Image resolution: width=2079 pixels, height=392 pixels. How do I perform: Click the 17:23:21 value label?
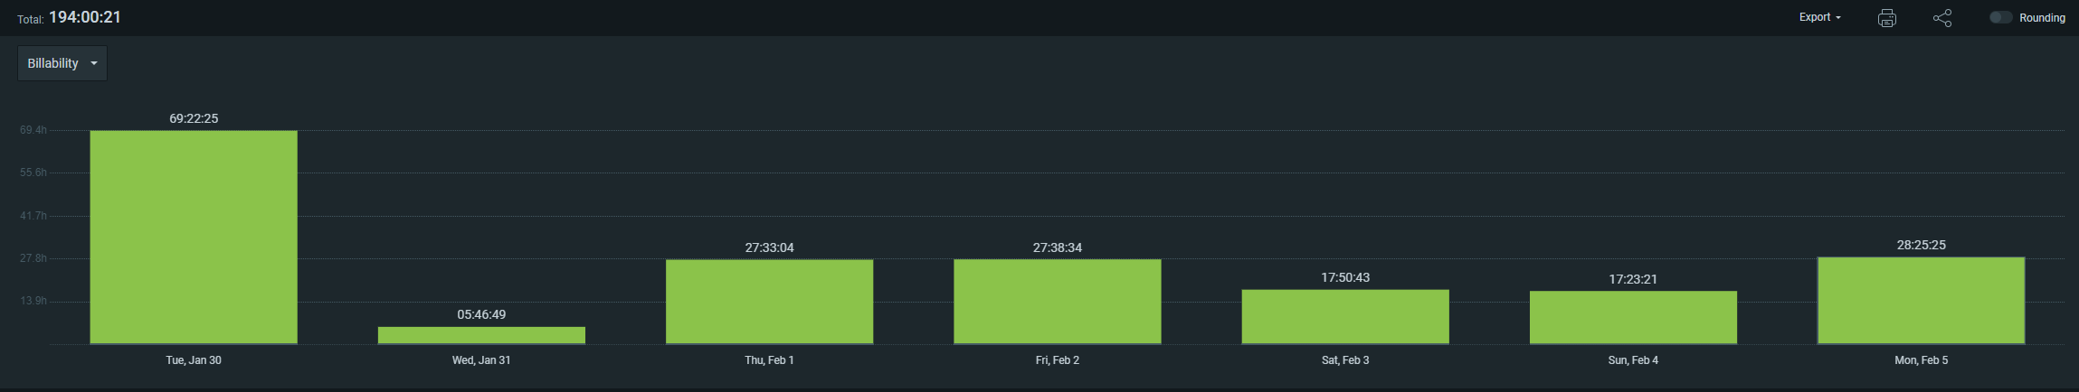(x=1633, y=279)
